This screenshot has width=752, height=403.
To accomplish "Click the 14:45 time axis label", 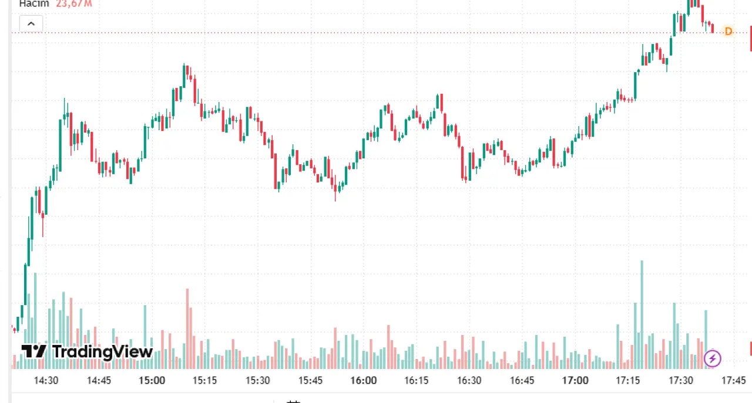I will tap(99, 380).
